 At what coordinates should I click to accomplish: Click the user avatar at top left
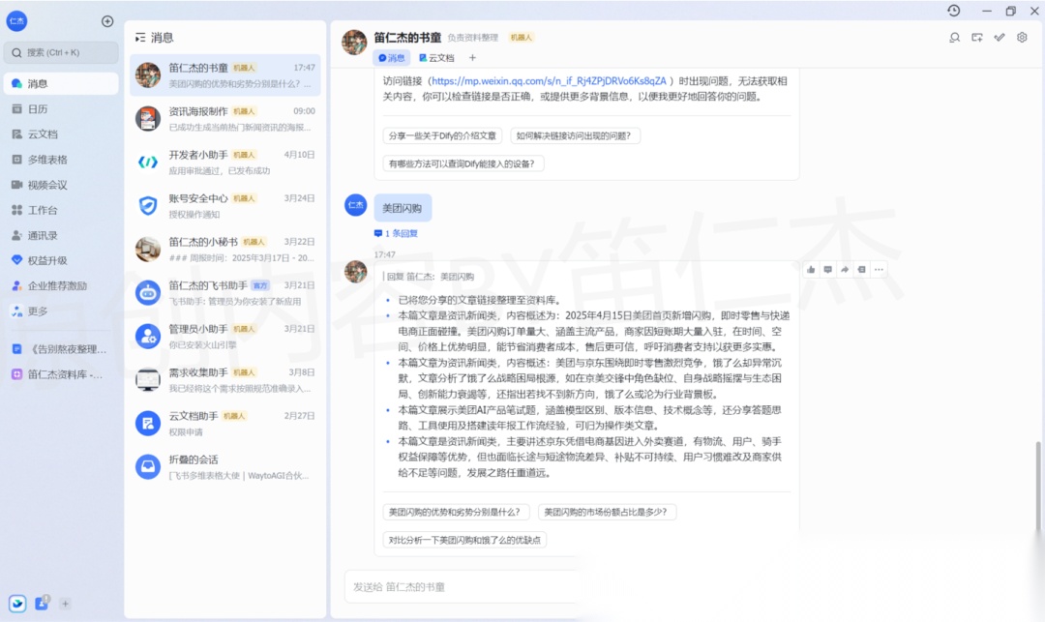[16, 21]
